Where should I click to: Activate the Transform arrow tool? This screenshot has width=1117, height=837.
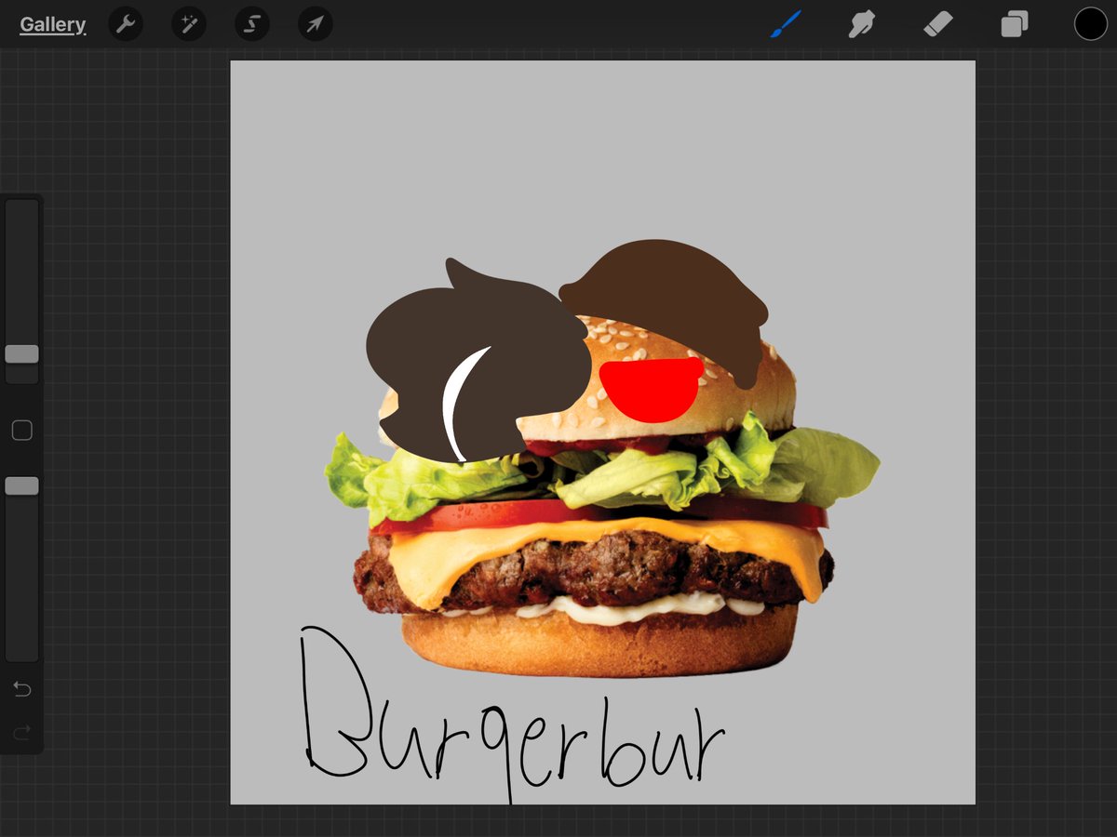click(315, 24)
